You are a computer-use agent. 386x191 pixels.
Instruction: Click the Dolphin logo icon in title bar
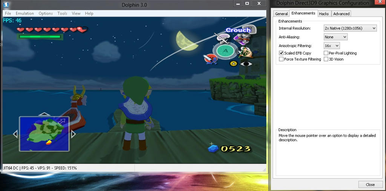pyautogui.click(x=5, y=4)
